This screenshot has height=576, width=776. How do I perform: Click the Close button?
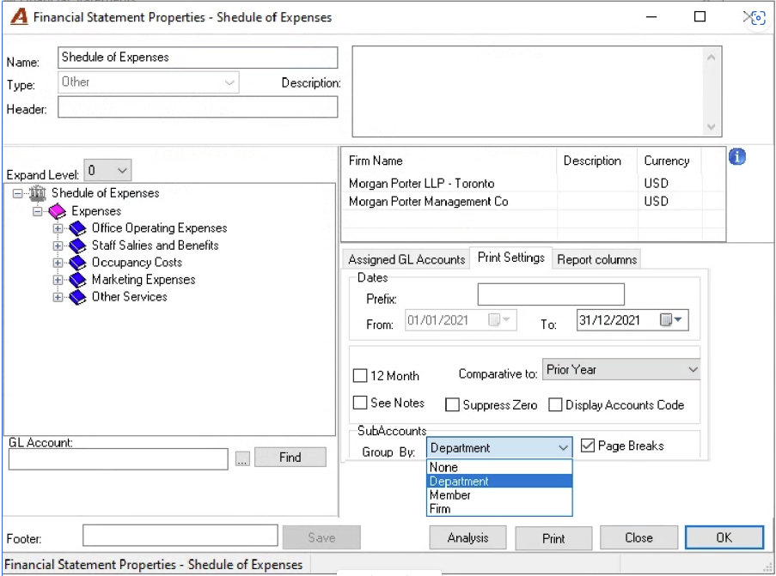coord(639,538)
